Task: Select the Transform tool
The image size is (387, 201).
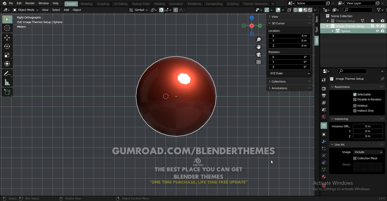Action: pyautogui.click(x=7, y=64)
